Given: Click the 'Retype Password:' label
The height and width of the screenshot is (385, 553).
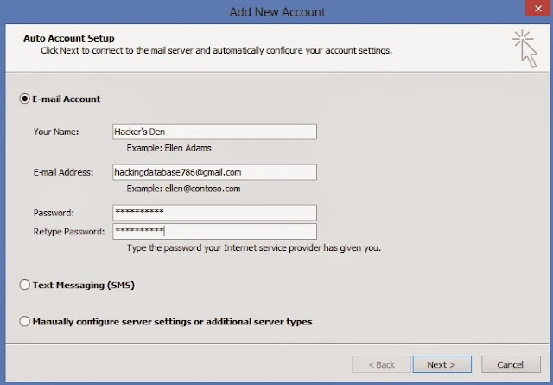Looking at the screenshot, I should click(69, 232).
